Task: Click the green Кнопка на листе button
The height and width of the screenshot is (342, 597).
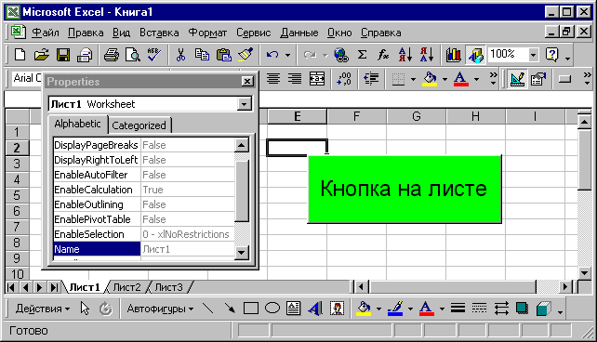Action: 404,189
